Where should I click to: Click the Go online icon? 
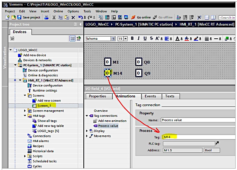133,17
